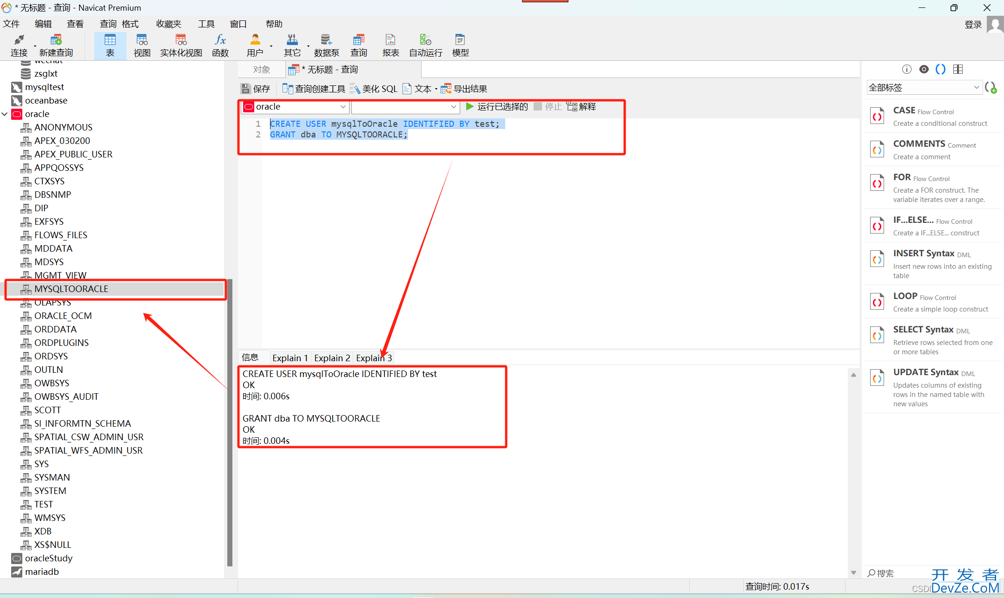The height and width of the screenshot is (598, 1004).
Task: Click the user avatar icon next to 登录
Action: [995, 24]
